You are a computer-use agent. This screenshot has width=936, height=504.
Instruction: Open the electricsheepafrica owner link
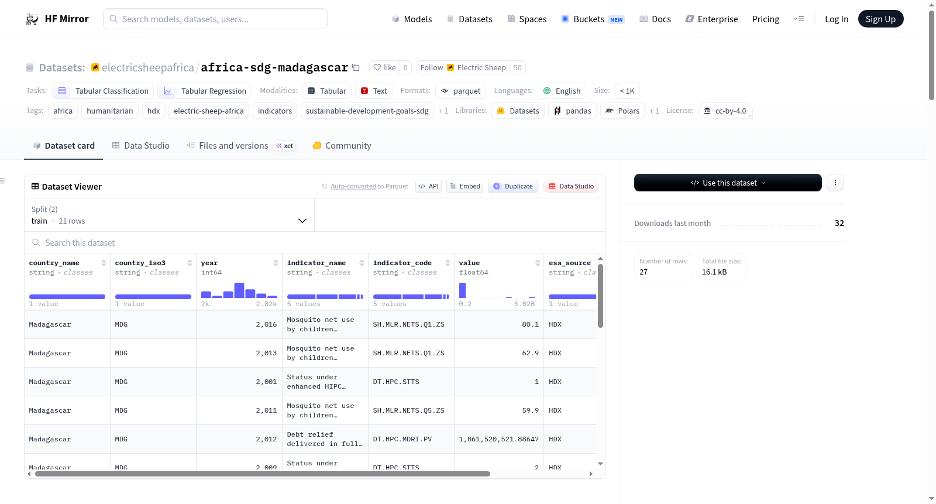point(147,67)
